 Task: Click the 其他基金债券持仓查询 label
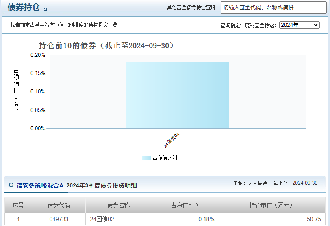(x=192, y=8)
